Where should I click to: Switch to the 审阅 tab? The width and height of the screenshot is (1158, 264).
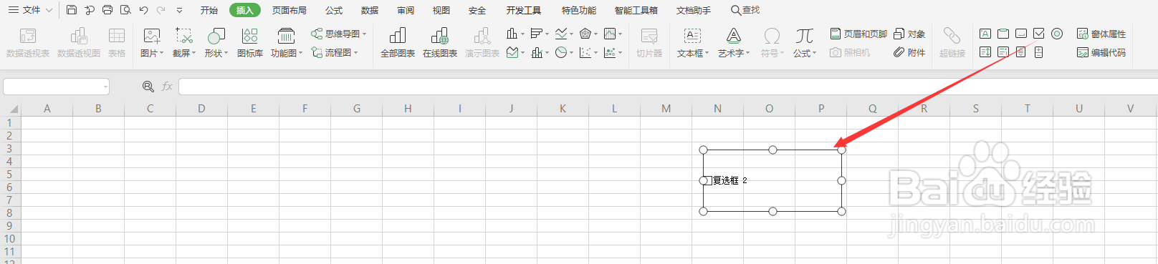[406, 10]
